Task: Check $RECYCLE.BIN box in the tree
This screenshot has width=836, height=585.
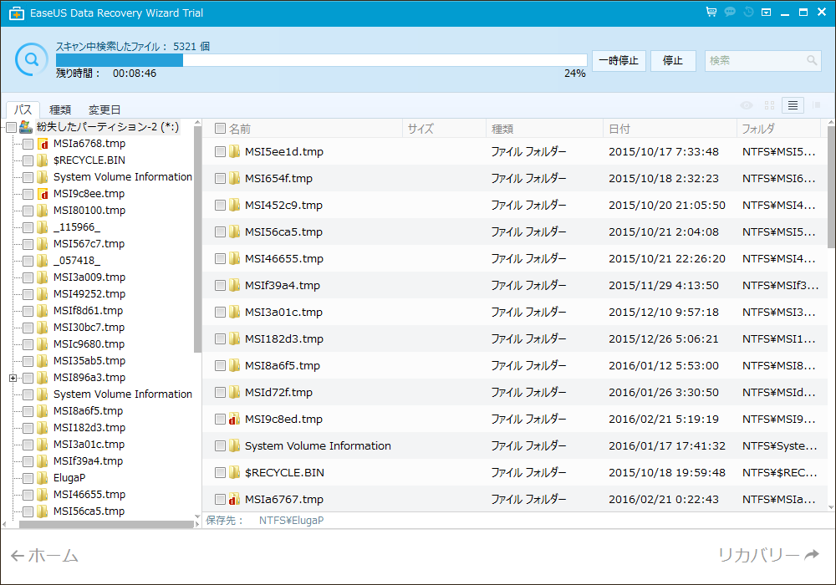Action: point(28,160)
